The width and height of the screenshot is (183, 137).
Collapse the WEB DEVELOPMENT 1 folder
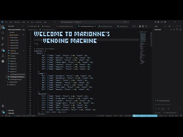16,30
